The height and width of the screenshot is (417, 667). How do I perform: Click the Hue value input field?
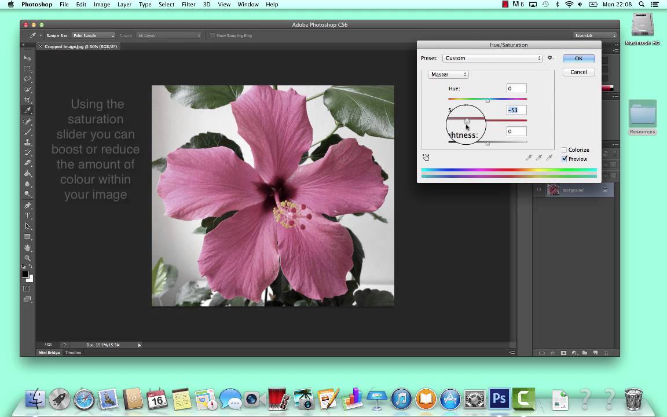pyautogui.click(x=516, y=89)
